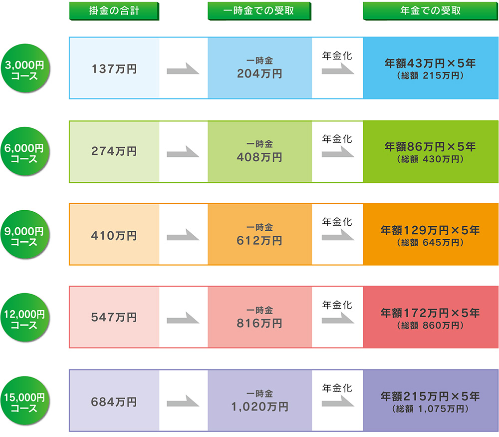Click the 年金での受取 header
499x437 pixels.
[x=431, y=11]
